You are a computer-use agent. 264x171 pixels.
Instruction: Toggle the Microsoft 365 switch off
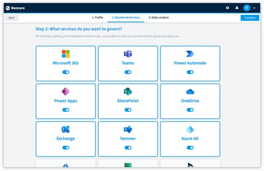[66, 72]
